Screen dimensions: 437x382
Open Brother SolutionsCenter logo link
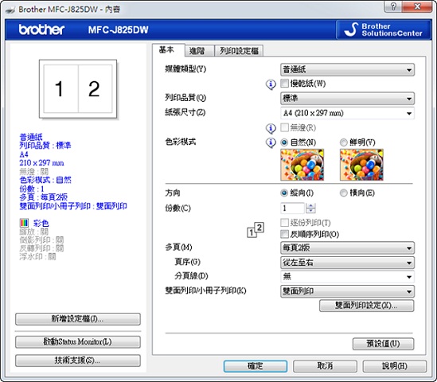coord(384,29)
